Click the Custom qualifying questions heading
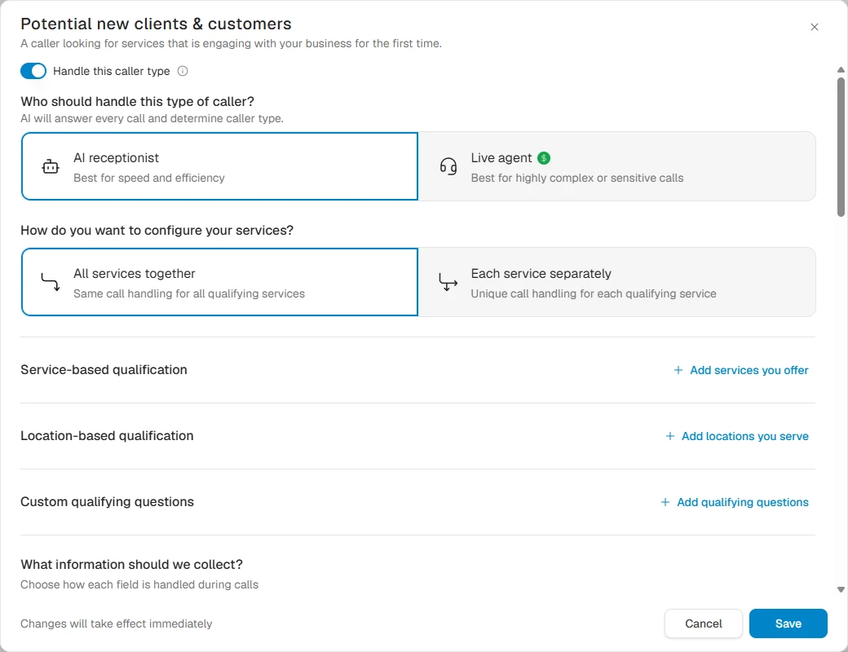848x652 pixels. (107, 502)
